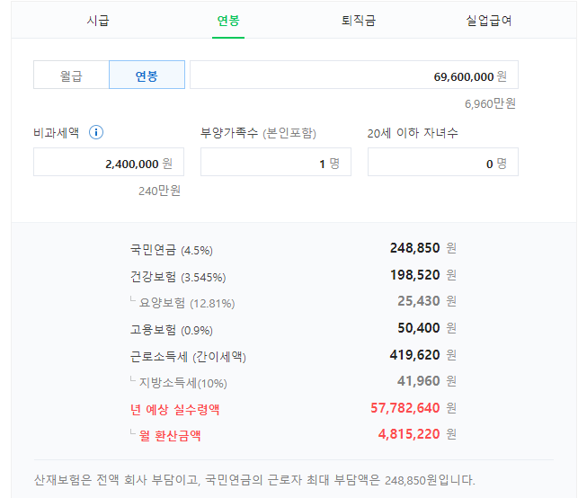Click the 248,850 pension amount in results

click(414, 248)
